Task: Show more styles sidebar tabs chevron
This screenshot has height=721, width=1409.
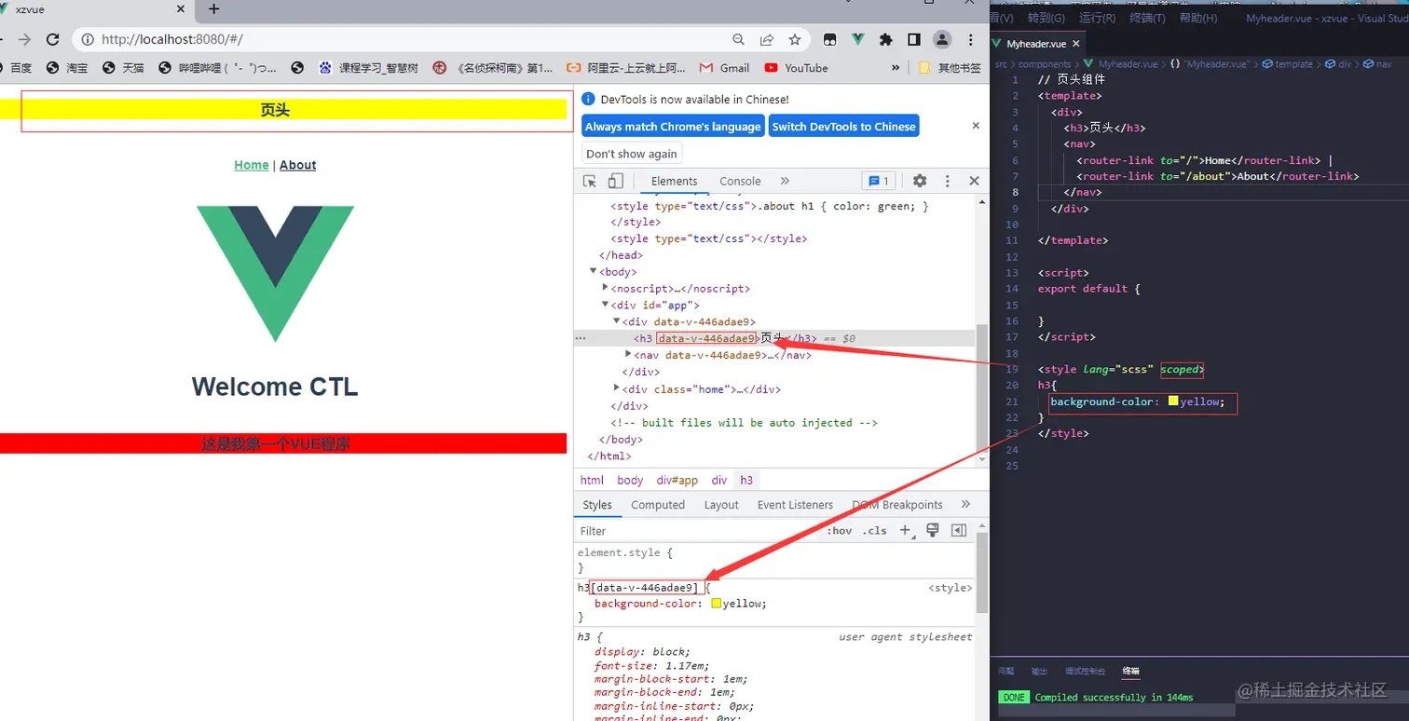Action: click(x=965, y=504)
